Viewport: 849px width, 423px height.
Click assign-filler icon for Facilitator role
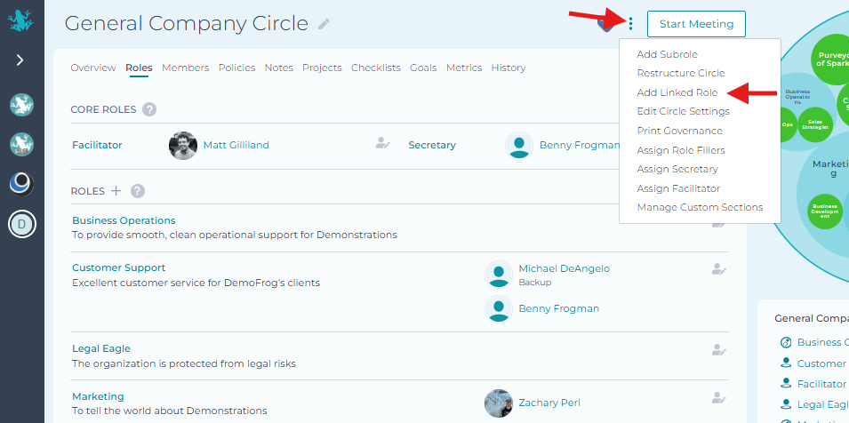pyautogui.click(x=382, y=143)
